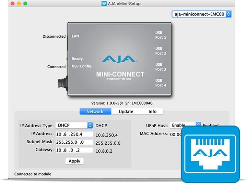Click the green Ready indicator LED
This screenshot has height=183, width=247.
[x=67, y=59]
